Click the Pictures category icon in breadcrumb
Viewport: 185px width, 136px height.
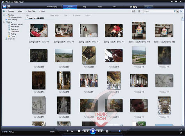point(4,11)
